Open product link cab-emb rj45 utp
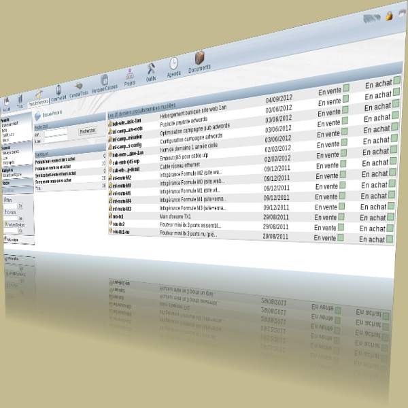 [126, 162]
